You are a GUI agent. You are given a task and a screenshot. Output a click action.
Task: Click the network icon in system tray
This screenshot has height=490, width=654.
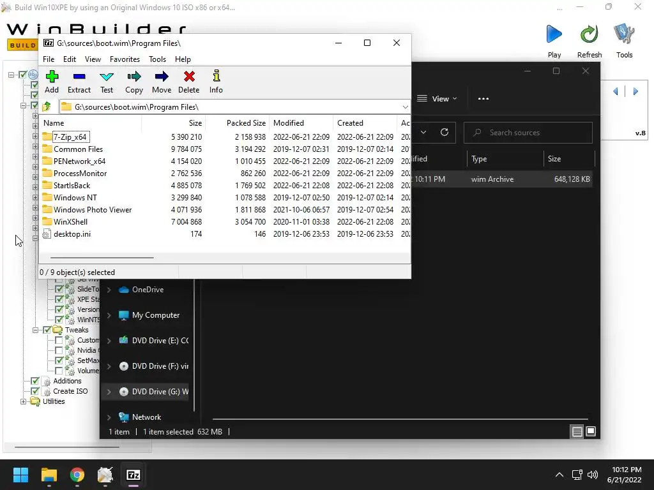tap(577, 475)
